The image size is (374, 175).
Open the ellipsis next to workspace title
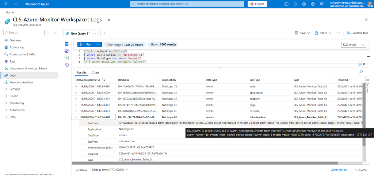pos(116,20)
